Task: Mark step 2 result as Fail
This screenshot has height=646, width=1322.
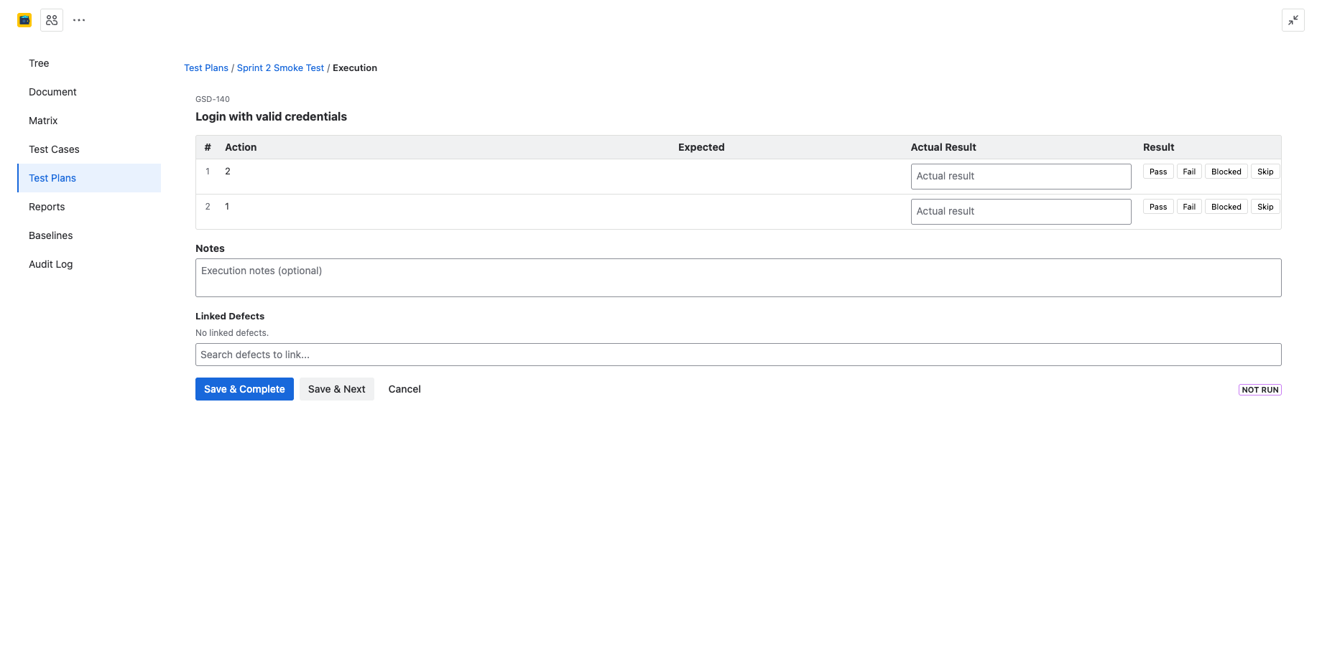Action: (1189, 206)
